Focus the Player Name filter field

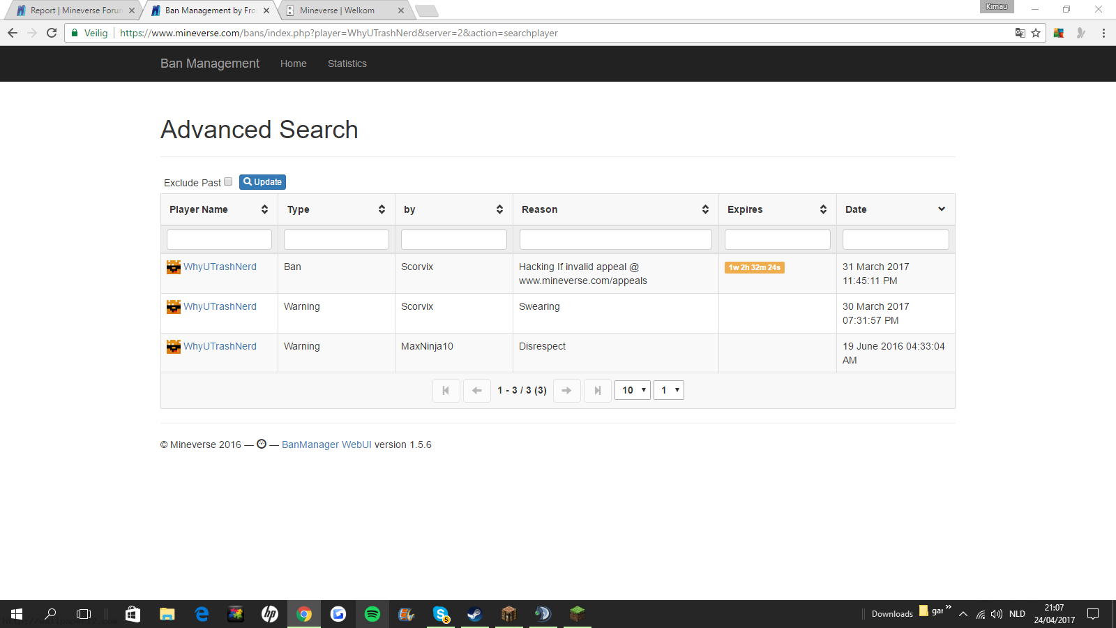click(219, 239)
